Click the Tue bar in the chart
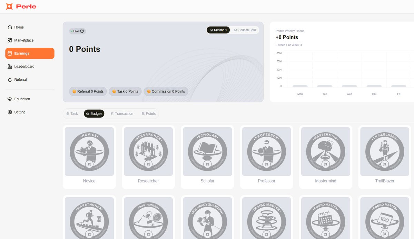This screenshot has width=414, height=239. [x=325, y=86]
